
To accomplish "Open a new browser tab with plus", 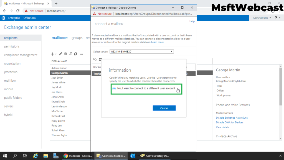I will click(x=56, y=3).
